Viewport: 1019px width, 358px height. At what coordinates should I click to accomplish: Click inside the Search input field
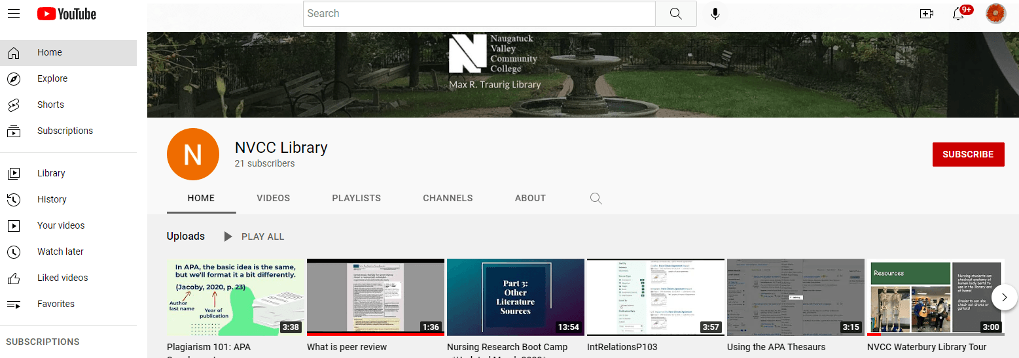[x=479, y=14]
